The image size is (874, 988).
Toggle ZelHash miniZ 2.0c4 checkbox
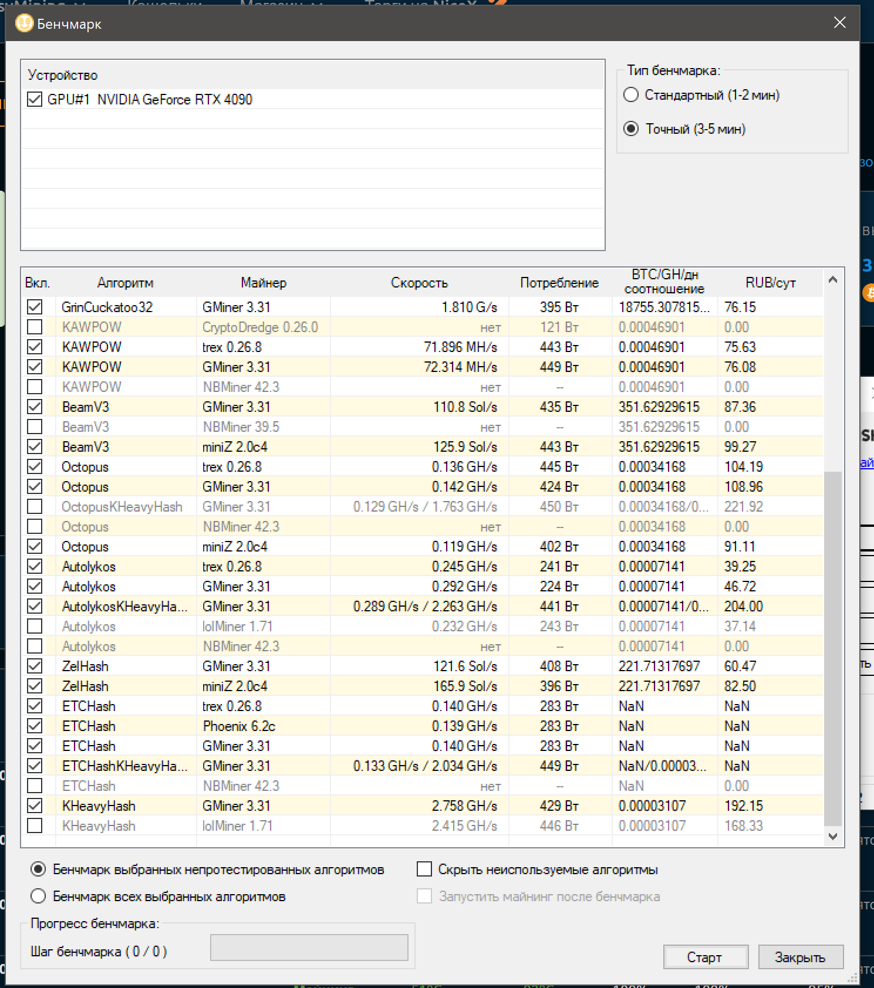35,686
